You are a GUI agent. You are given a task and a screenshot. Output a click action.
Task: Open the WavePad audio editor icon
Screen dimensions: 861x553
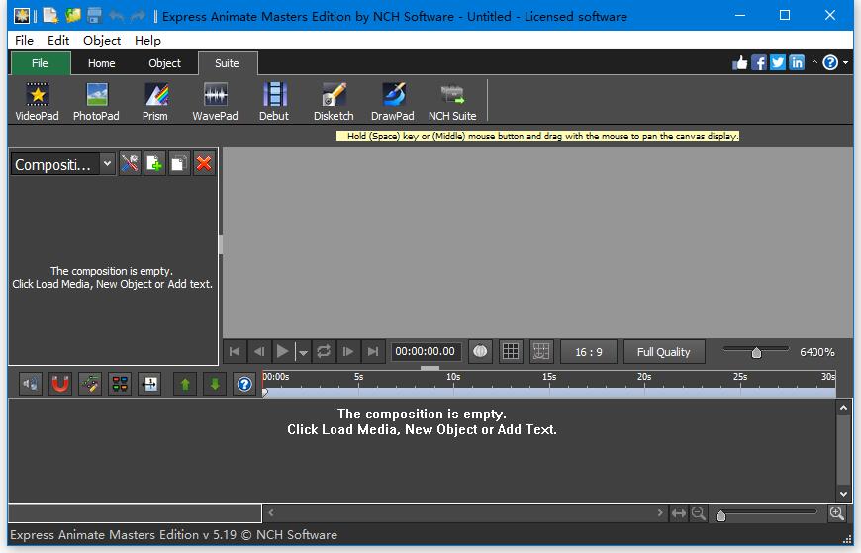215,102
